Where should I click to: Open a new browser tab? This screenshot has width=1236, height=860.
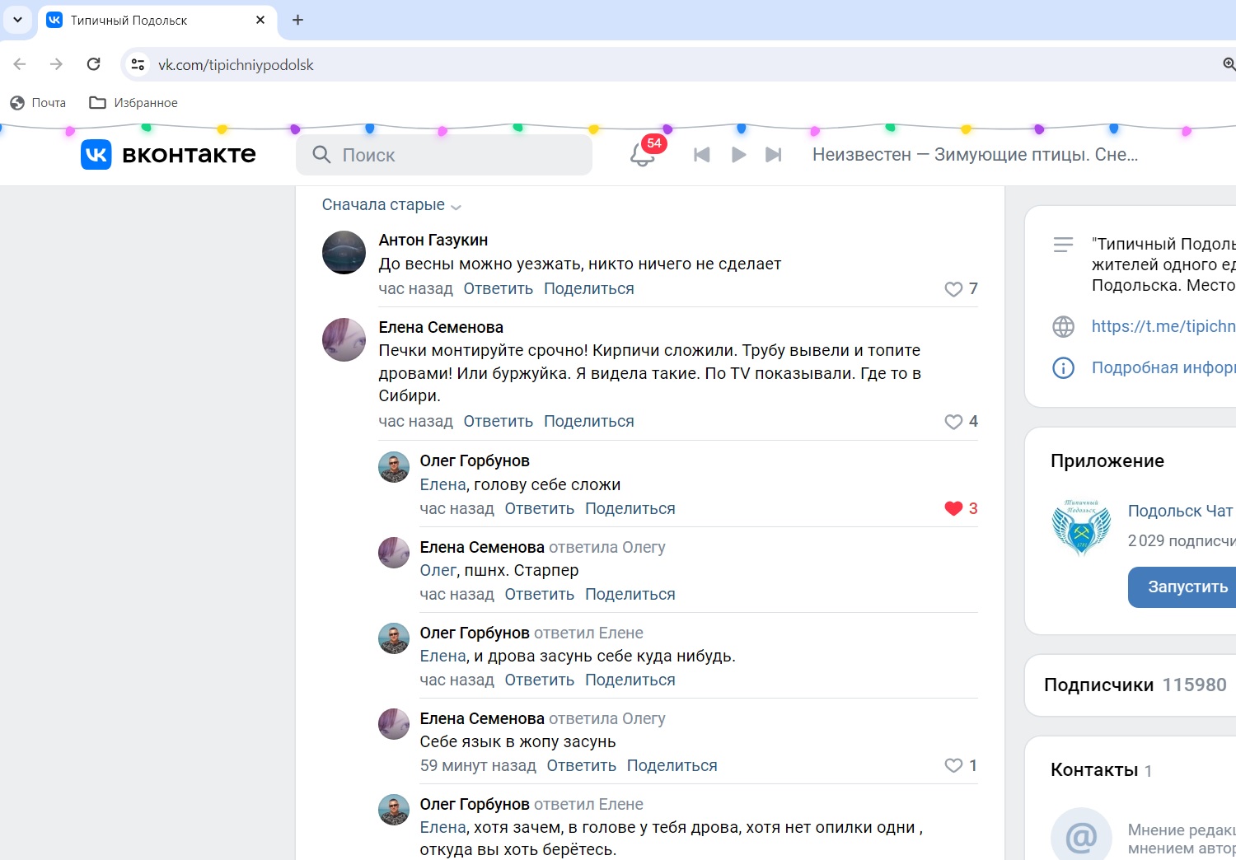pyautogui.click(x=298, y=20)
